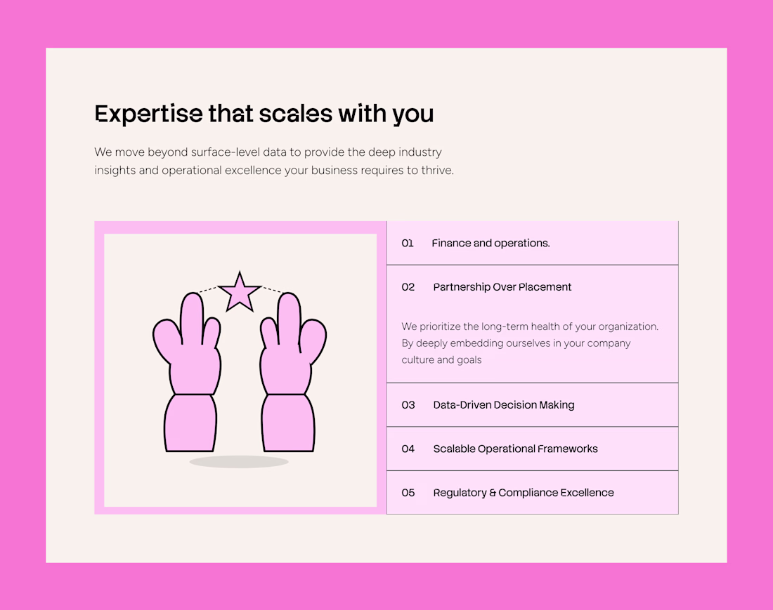
Task: Click the Partnership description paragraph text
Action: [x=530, y=343]
